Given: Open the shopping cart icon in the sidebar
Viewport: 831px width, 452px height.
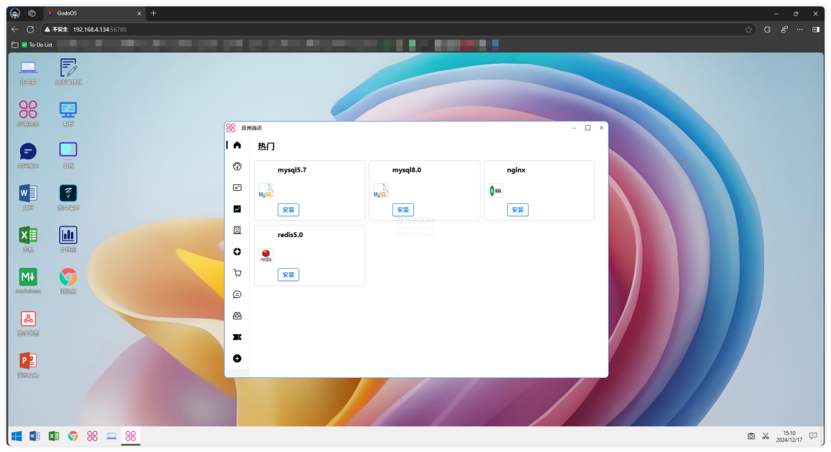Looking at the screenshot, I should click(x=237, y=273).
